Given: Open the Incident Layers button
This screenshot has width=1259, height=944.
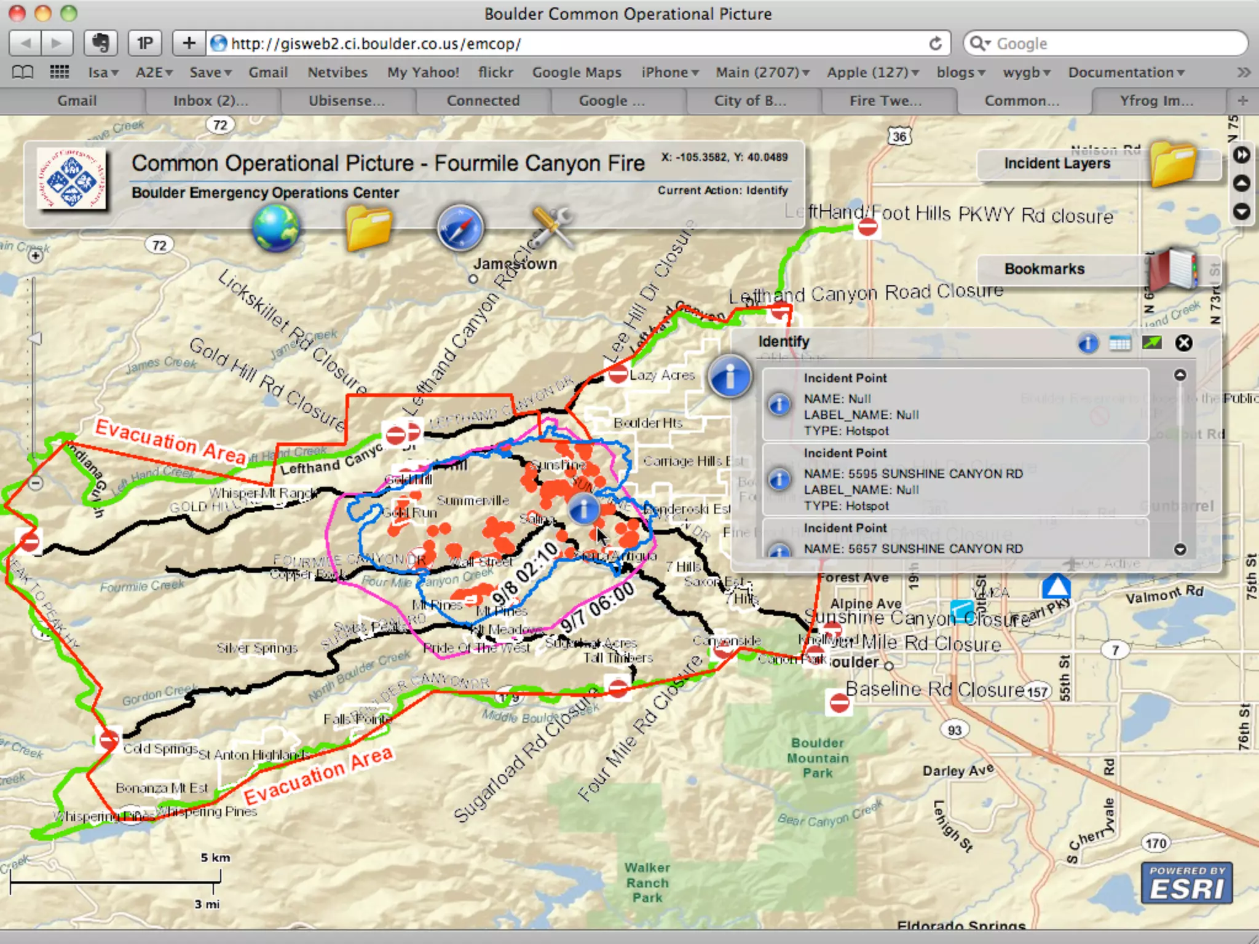Looking at the screenshot, I should tap(1057, 163).
